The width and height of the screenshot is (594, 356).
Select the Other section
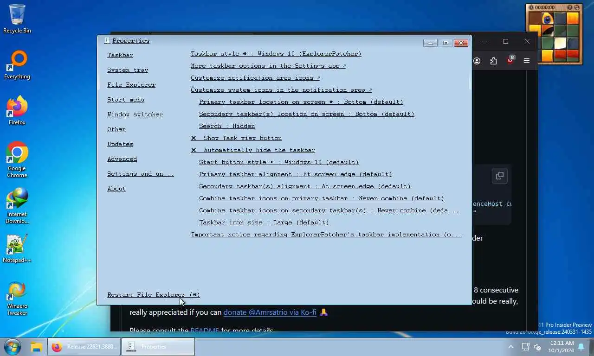[x=116, y=129]
